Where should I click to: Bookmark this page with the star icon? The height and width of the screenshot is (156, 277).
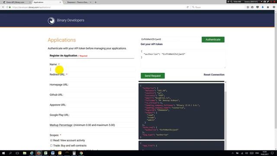tap(248, 7)
